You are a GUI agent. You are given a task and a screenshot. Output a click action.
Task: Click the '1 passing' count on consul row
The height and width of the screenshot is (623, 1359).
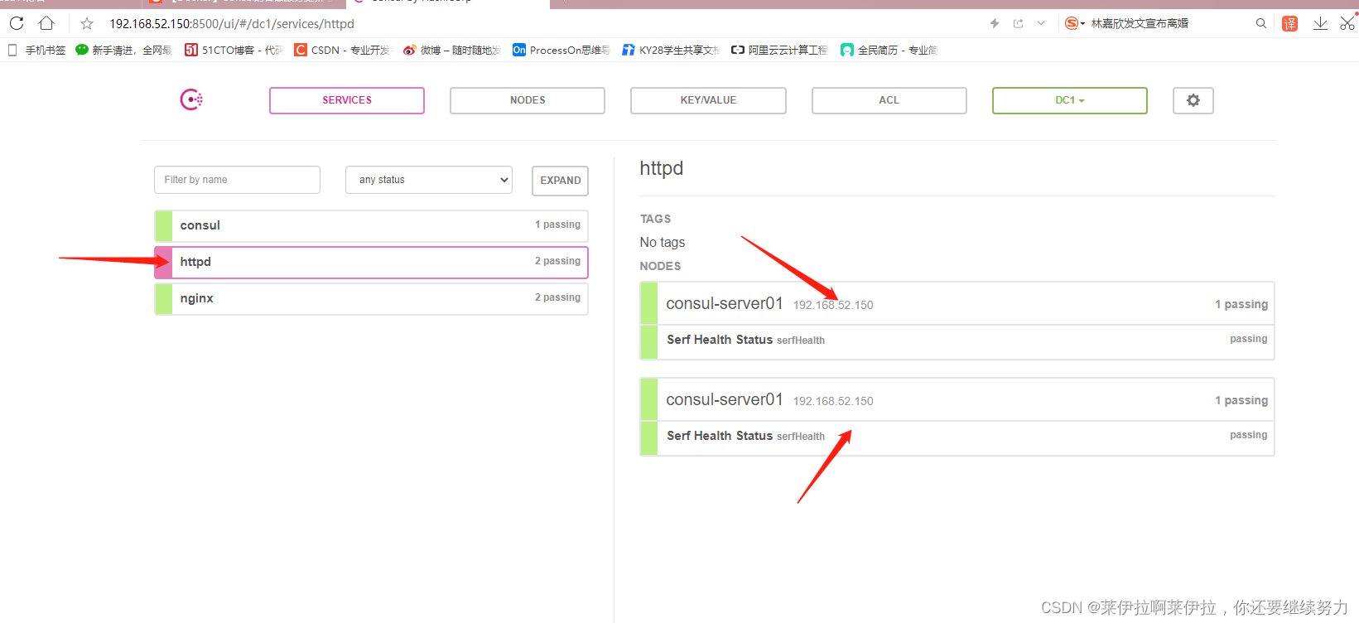coord(557,225)
